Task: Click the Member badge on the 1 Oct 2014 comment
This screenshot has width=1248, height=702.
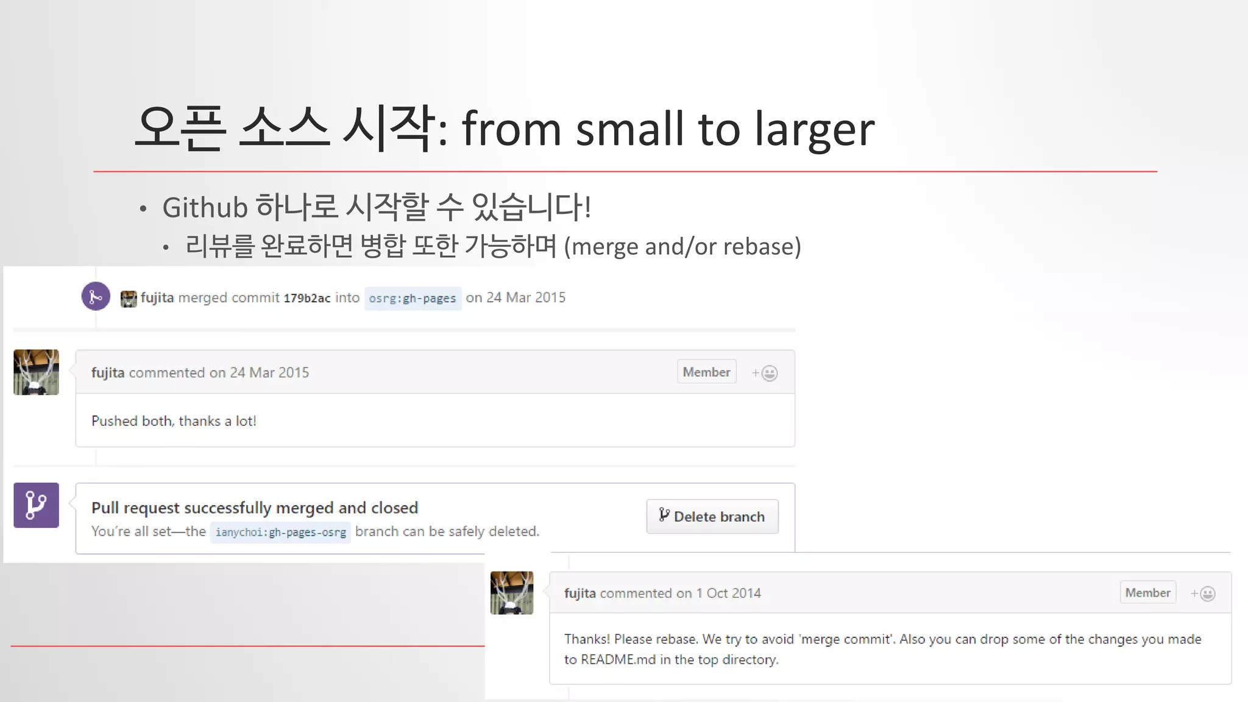Action: 1148,592
